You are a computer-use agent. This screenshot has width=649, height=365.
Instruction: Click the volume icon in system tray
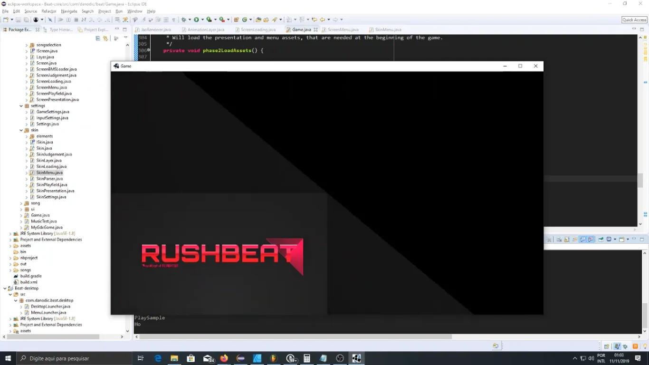click(591, 358)
